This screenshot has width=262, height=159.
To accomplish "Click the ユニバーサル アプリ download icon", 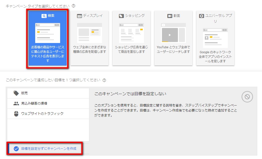I will point(201,16).
